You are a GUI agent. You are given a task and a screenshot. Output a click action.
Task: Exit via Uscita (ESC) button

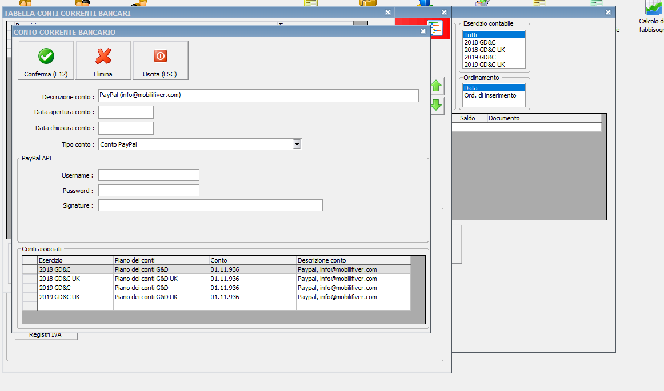click(161, 60)
